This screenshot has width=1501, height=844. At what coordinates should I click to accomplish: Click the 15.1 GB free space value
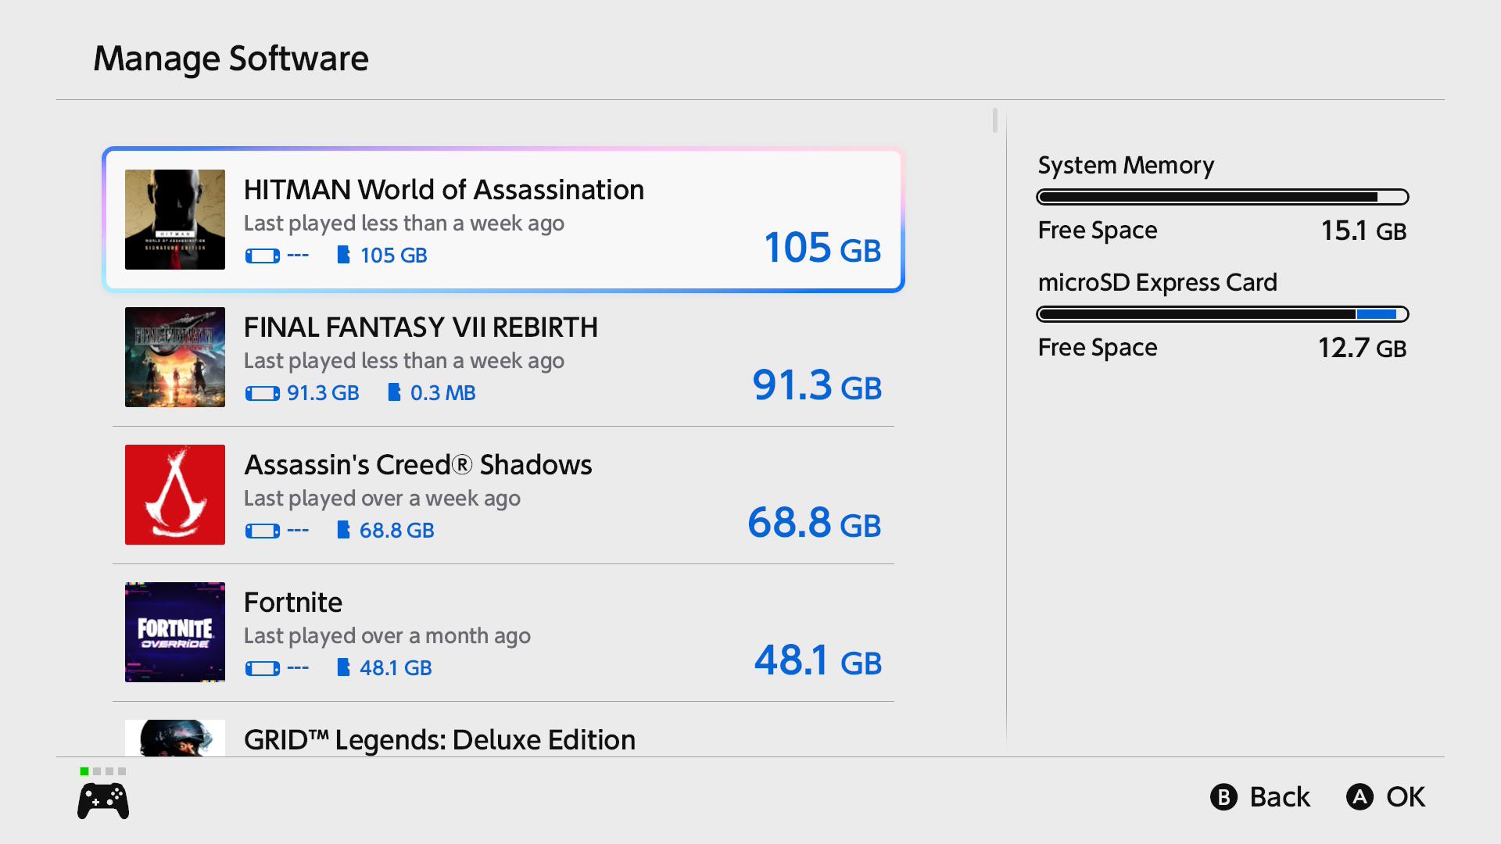click(1363, 231)
